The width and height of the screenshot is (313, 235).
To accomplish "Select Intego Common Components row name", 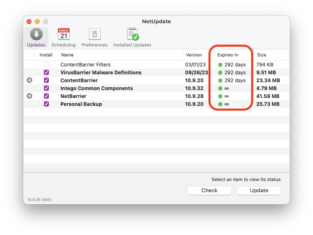I will 96,88.
